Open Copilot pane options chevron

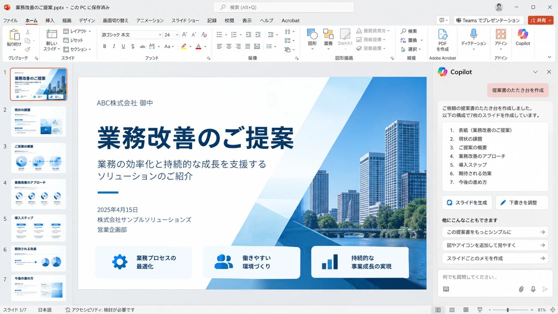tap(535, 72)
